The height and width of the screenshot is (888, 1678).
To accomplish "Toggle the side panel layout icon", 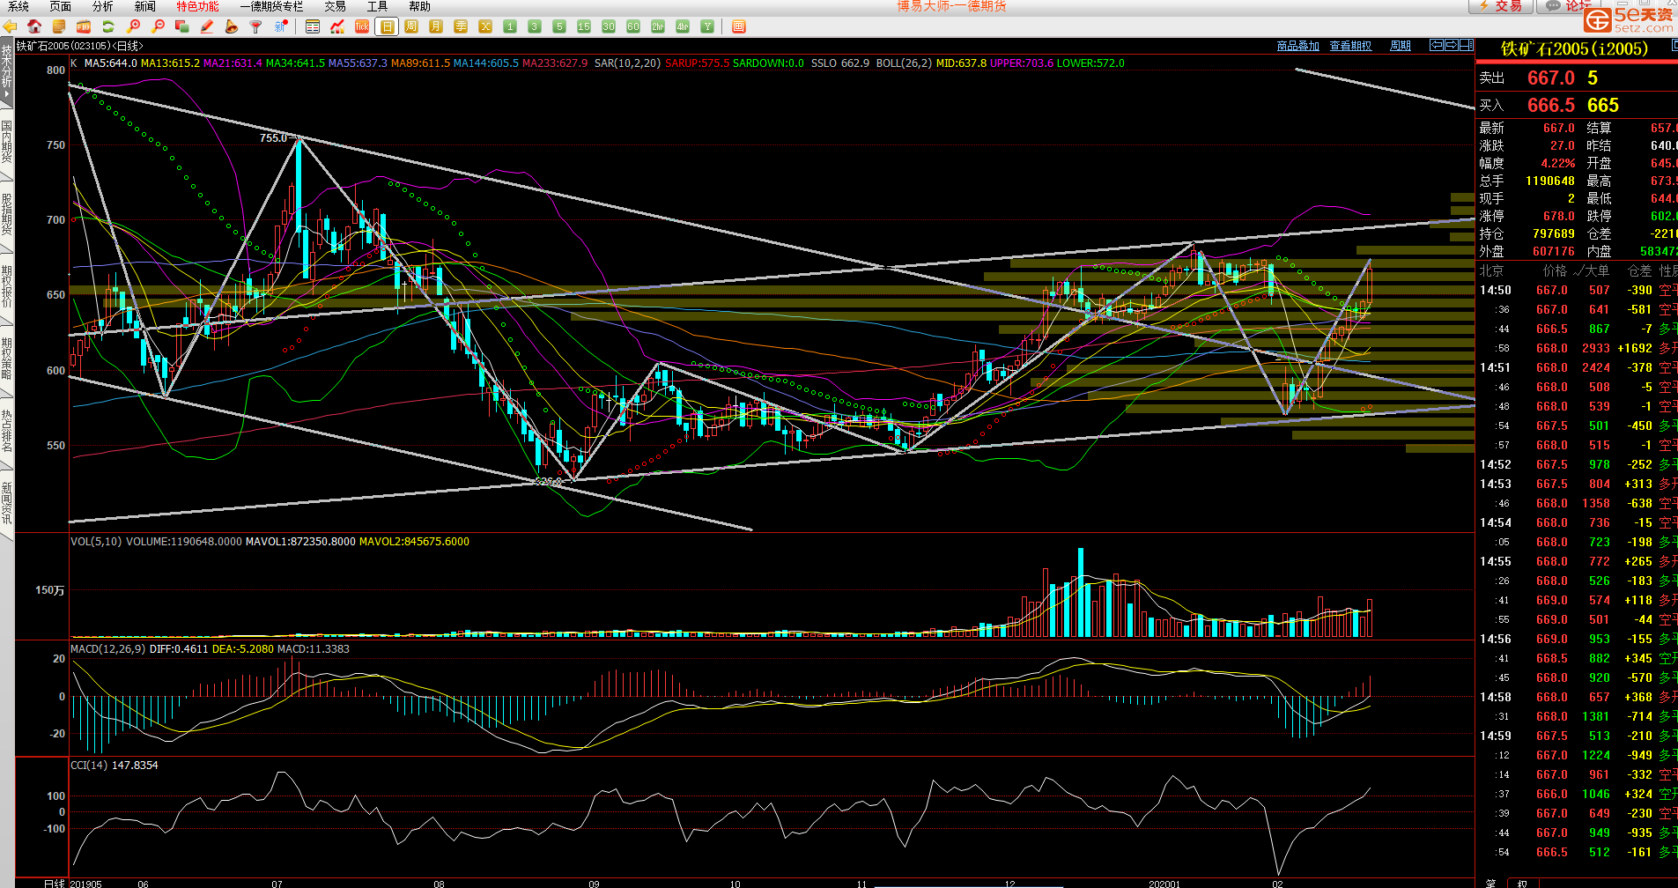I will click(1465, 45).
